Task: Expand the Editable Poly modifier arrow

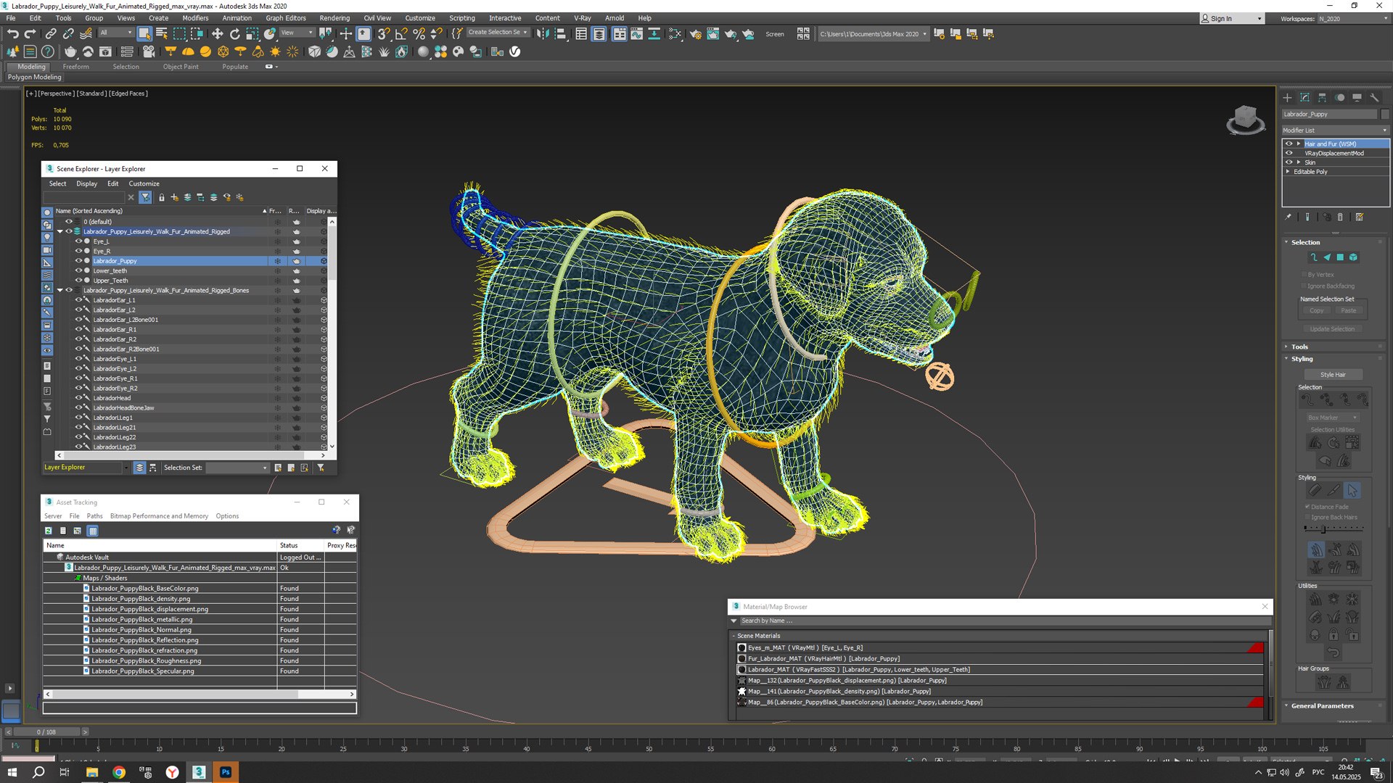Action: [x=1289, y=172]
